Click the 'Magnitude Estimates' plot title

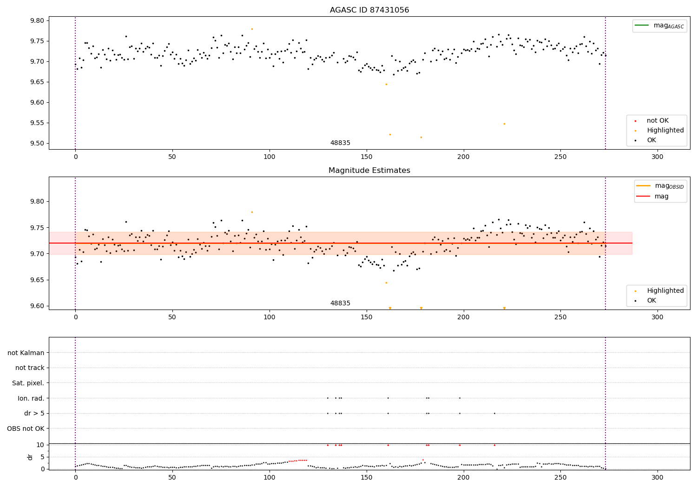click(369, 171)
